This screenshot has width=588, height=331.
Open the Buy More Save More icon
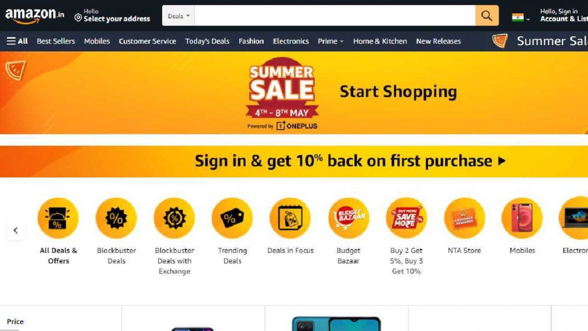coord(406,218)
